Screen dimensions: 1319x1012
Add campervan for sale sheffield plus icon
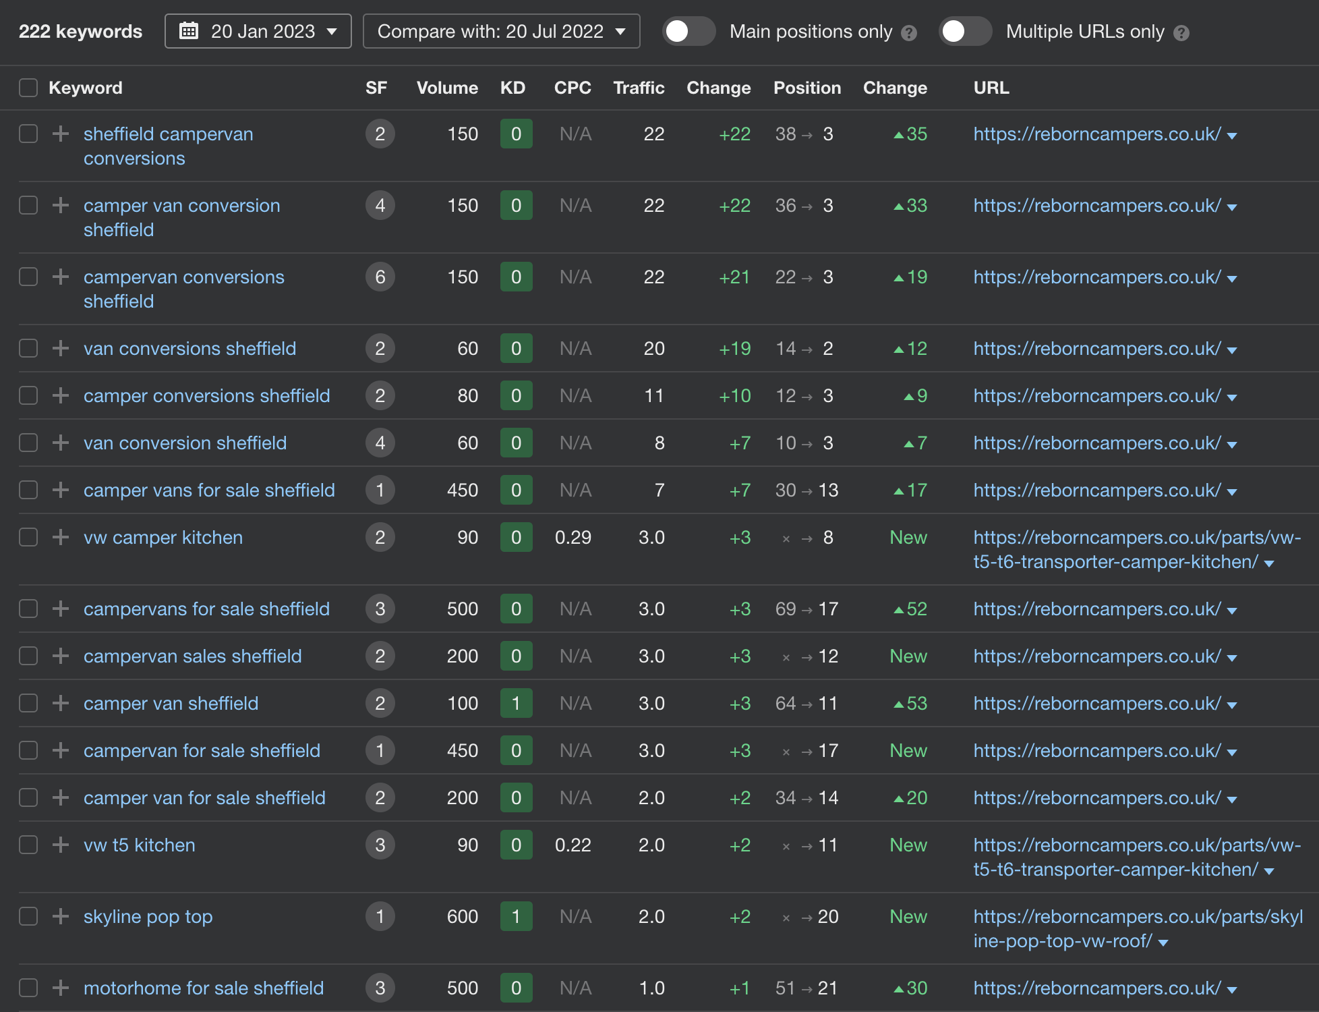[x=61, y=750]
